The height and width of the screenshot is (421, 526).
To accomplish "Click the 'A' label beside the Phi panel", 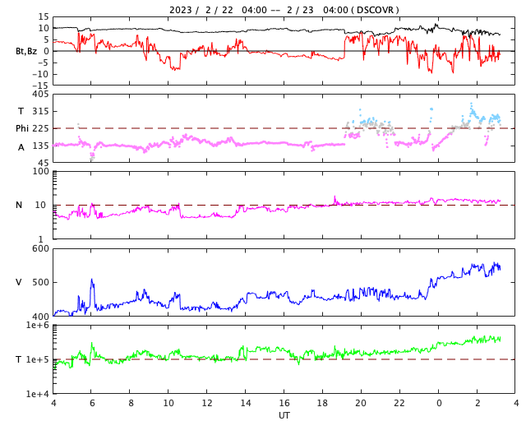I will pyautogui.click(x=21, y=147).
